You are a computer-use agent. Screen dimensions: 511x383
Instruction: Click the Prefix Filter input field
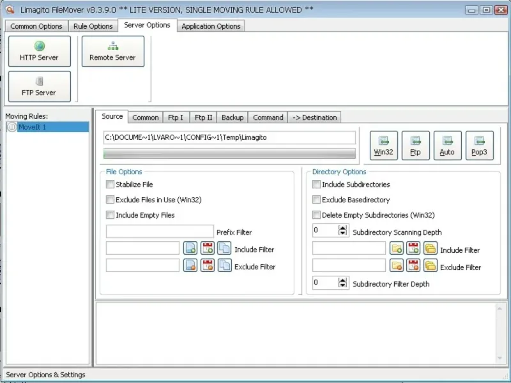(x=160, y=232)
